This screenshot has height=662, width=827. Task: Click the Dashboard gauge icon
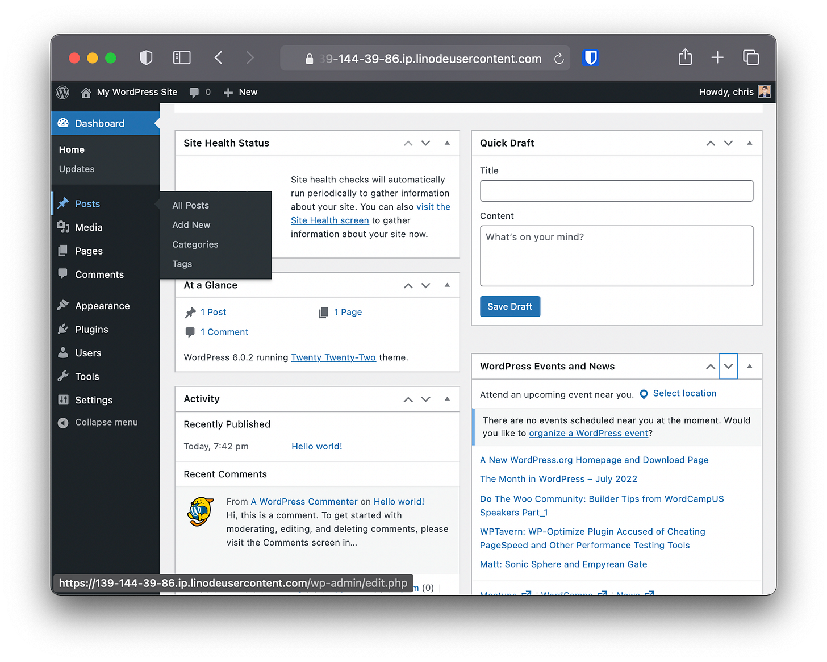64,123
